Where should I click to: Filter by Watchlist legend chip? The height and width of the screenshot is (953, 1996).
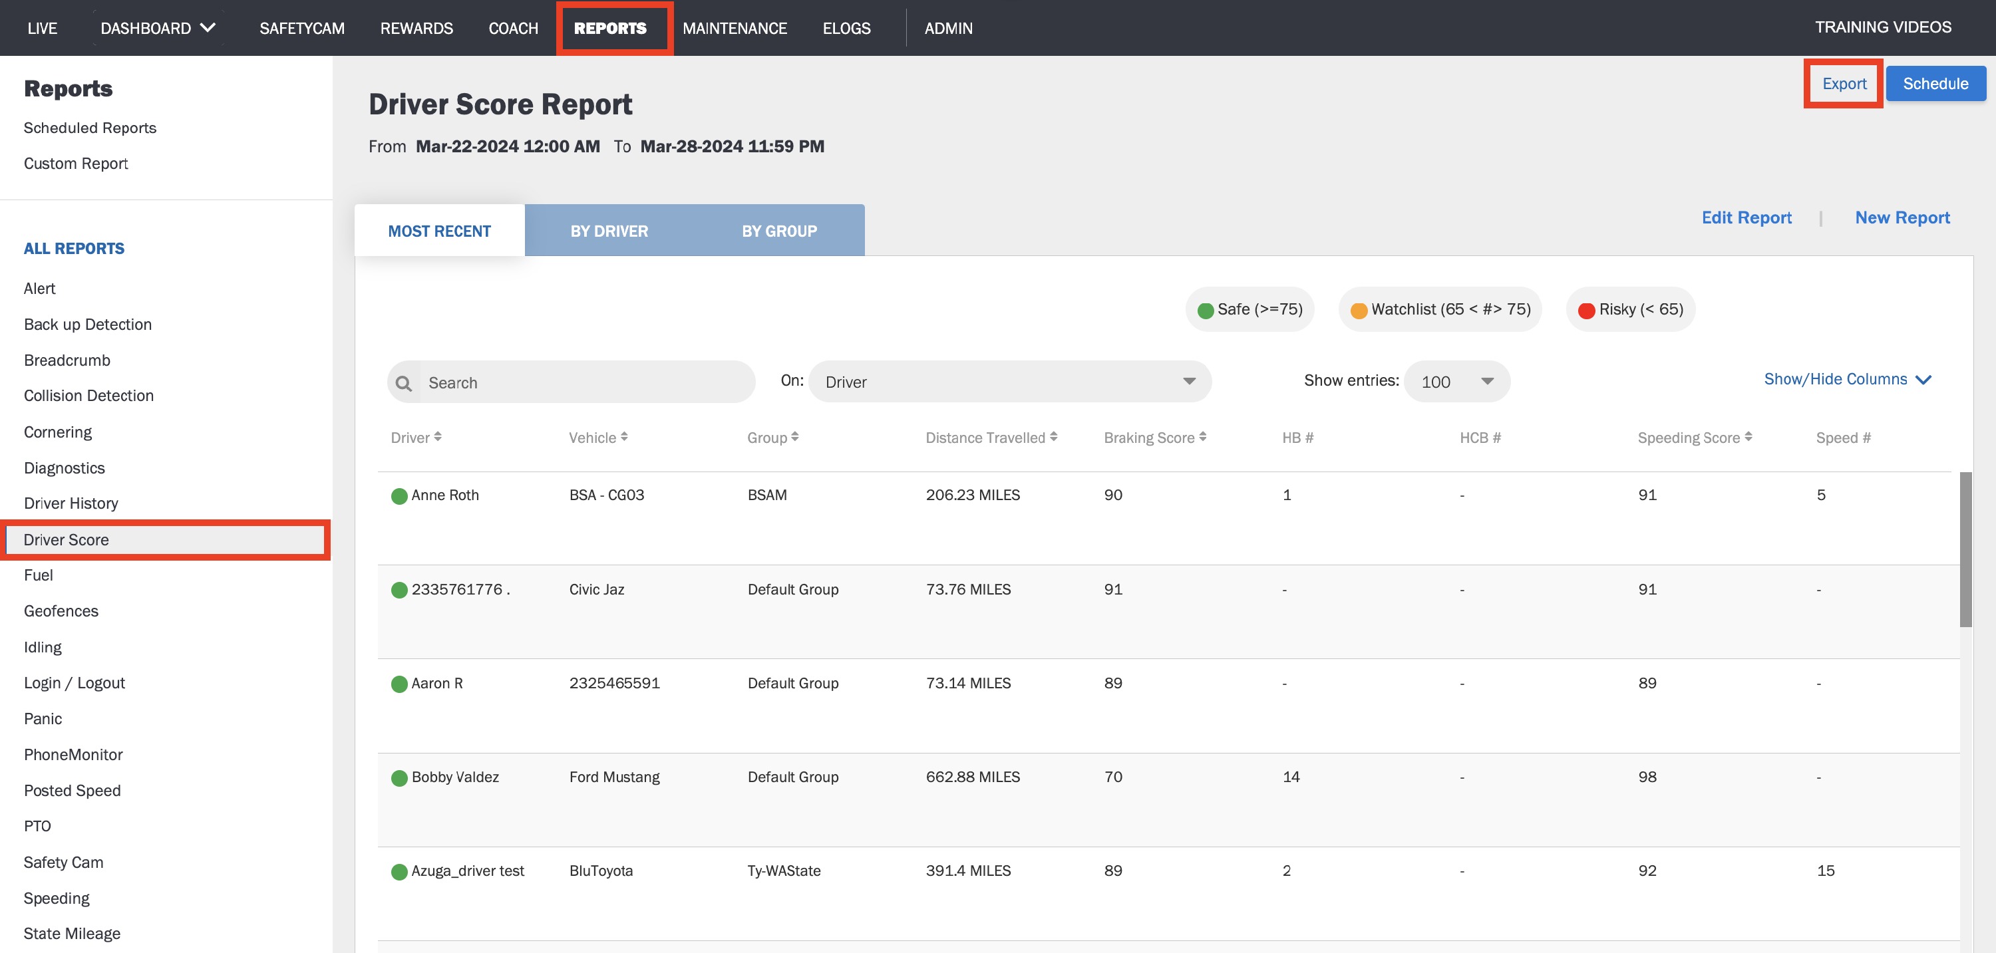[x=1440, y=309]
